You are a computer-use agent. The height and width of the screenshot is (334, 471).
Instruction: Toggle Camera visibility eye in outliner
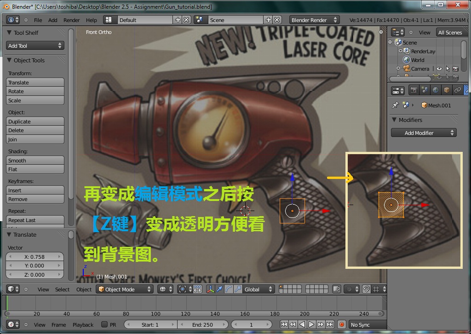point(439,69)
